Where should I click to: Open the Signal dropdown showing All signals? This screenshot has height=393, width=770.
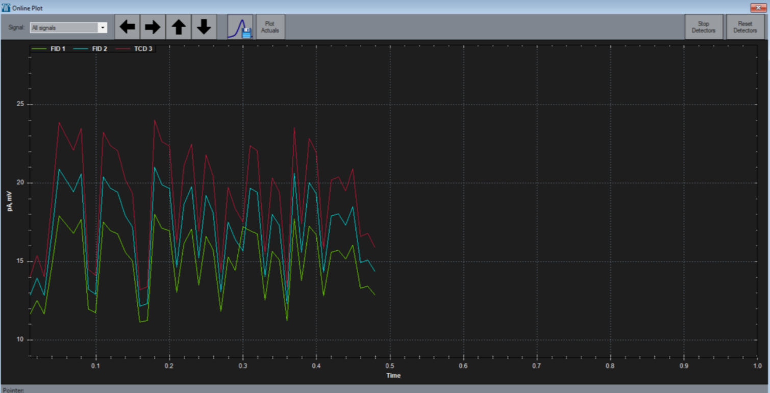[68, 28]
